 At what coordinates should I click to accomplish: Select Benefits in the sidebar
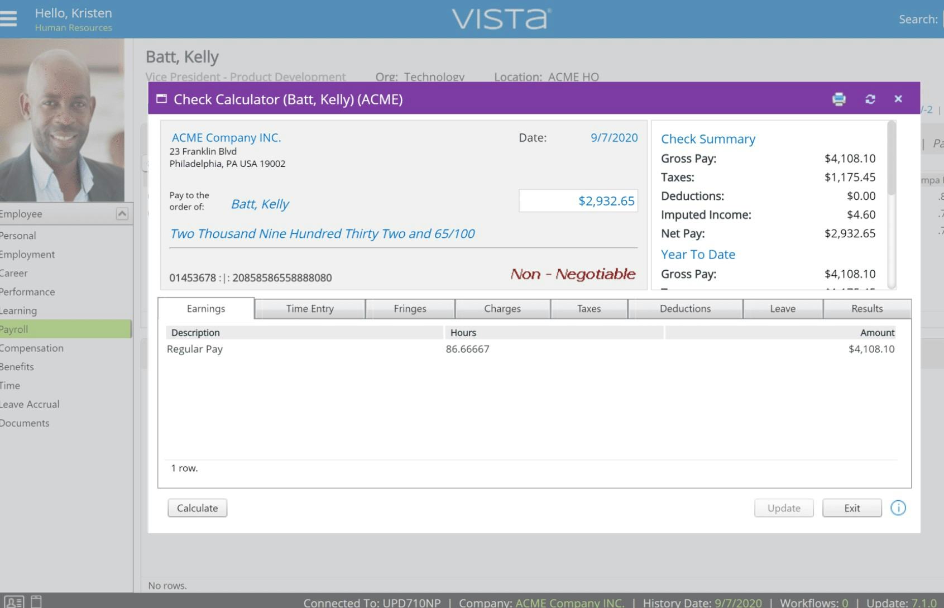[17, 366]
